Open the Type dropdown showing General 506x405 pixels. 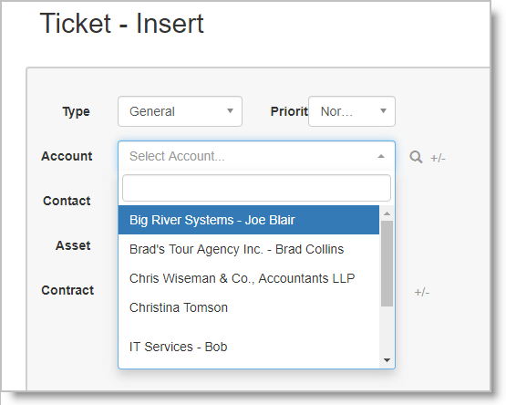click(180, 111)
